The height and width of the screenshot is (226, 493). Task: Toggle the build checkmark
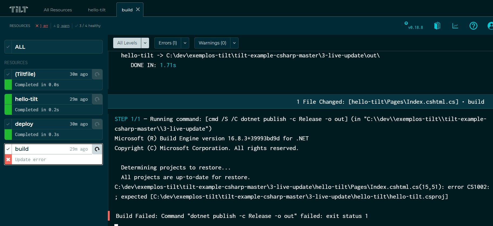coord(8,149)
